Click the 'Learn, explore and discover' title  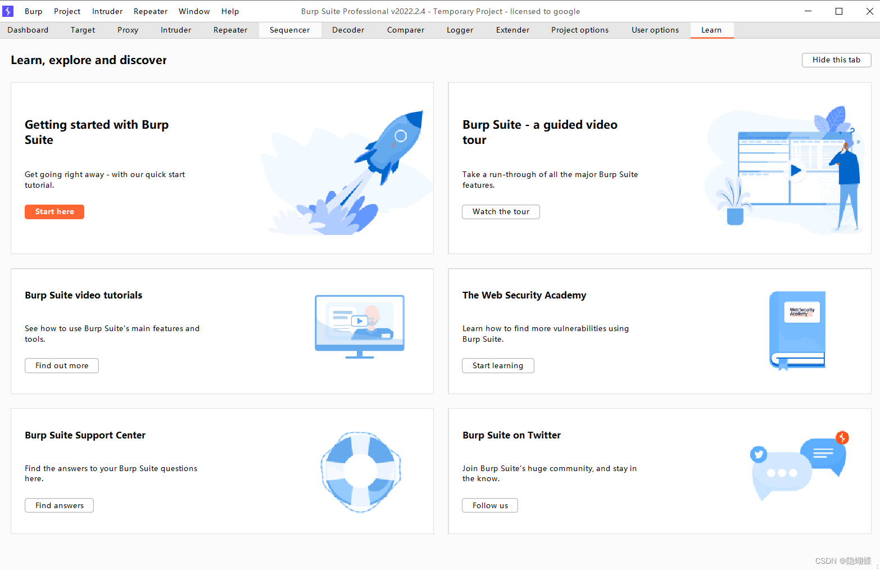[89, 61]
